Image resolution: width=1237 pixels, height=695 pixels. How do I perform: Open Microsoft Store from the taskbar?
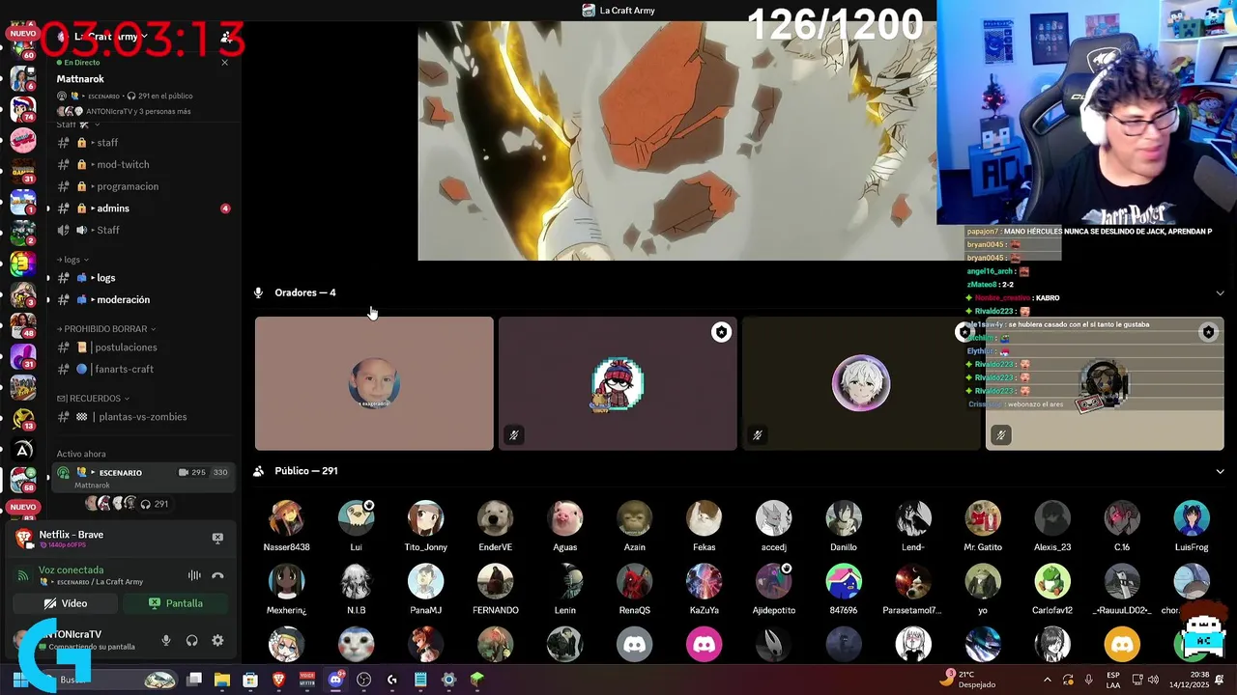click(x=249, y=680)
